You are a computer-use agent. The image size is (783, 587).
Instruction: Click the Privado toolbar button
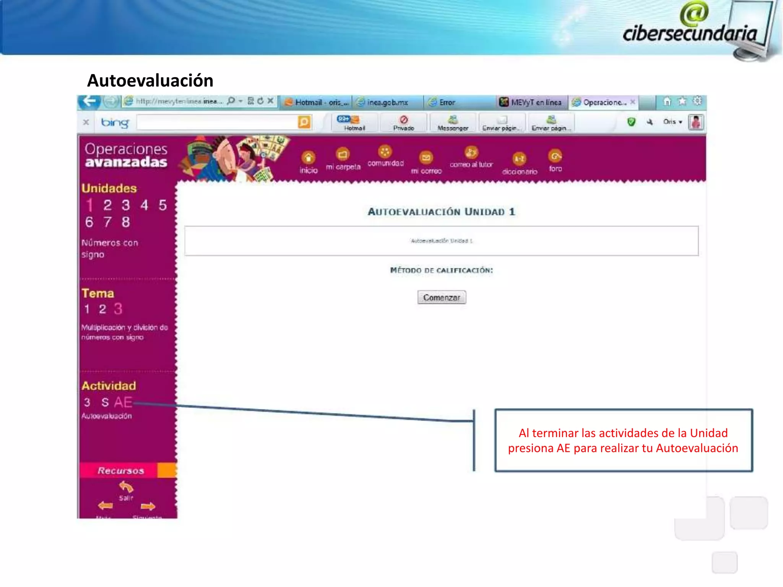[x=404, y=123]
